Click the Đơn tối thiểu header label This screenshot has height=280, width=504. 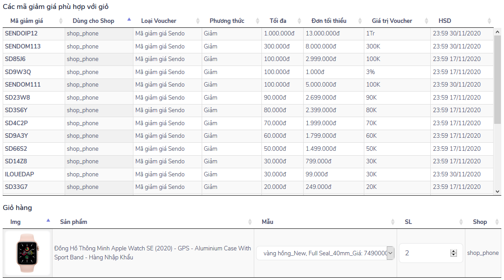pyautogui.click(x=329, y=21)
